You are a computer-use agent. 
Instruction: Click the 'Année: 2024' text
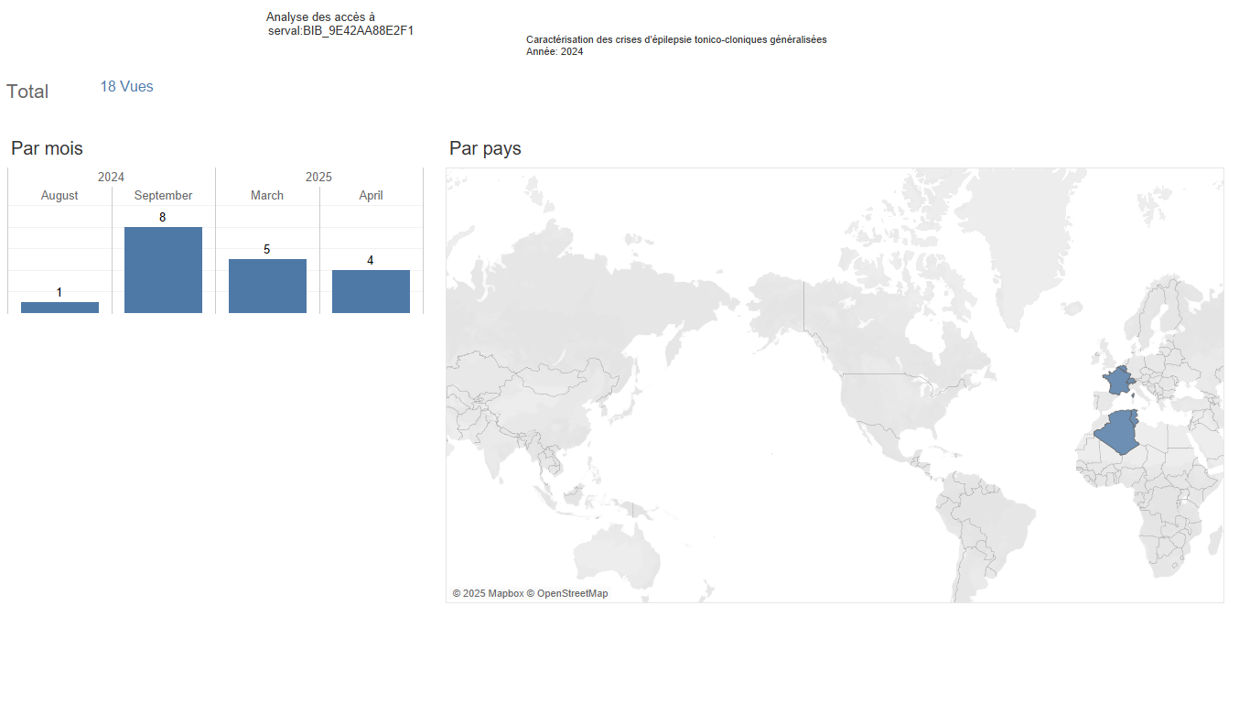(555, 51)
